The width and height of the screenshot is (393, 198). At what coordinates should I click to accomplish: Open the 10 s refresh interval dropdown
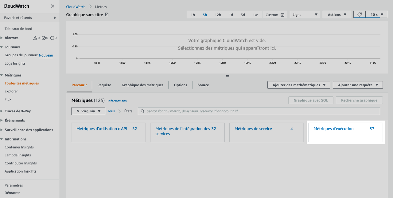[x=377, y=15]
